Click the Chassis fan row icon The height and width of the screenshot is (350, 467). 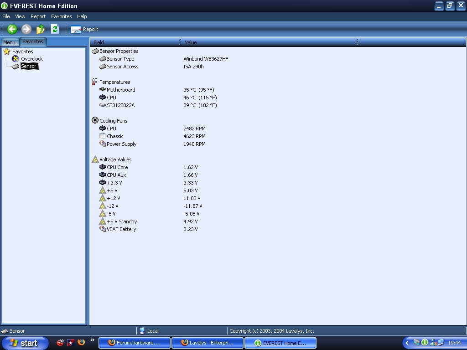pyautogui.click(x=103, y=136)
